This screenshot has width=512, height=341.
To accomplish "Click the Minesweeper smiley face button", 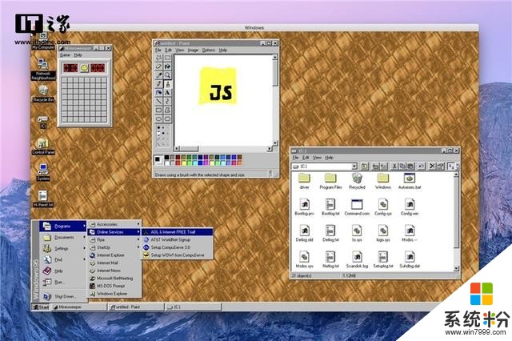I will [x=85, y=68].
